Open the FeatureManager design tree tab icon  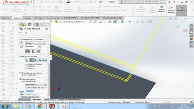tap(22, 25)
